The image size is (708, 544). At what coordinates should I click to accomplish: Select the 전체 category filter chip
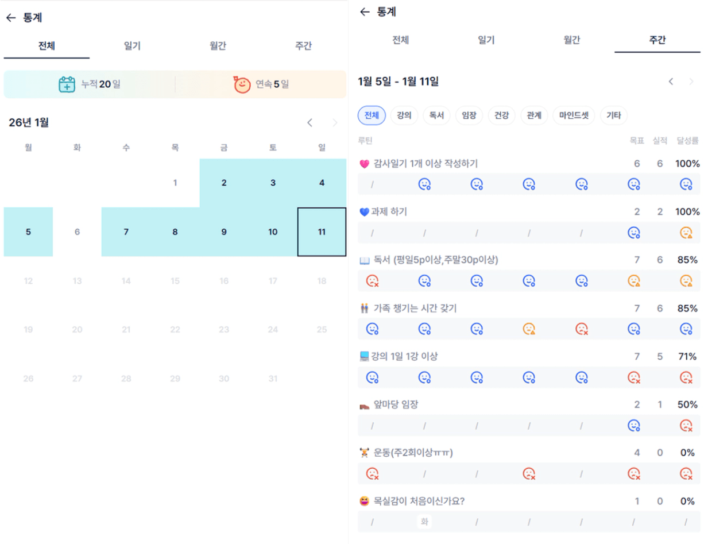click(x=372, y=115)
